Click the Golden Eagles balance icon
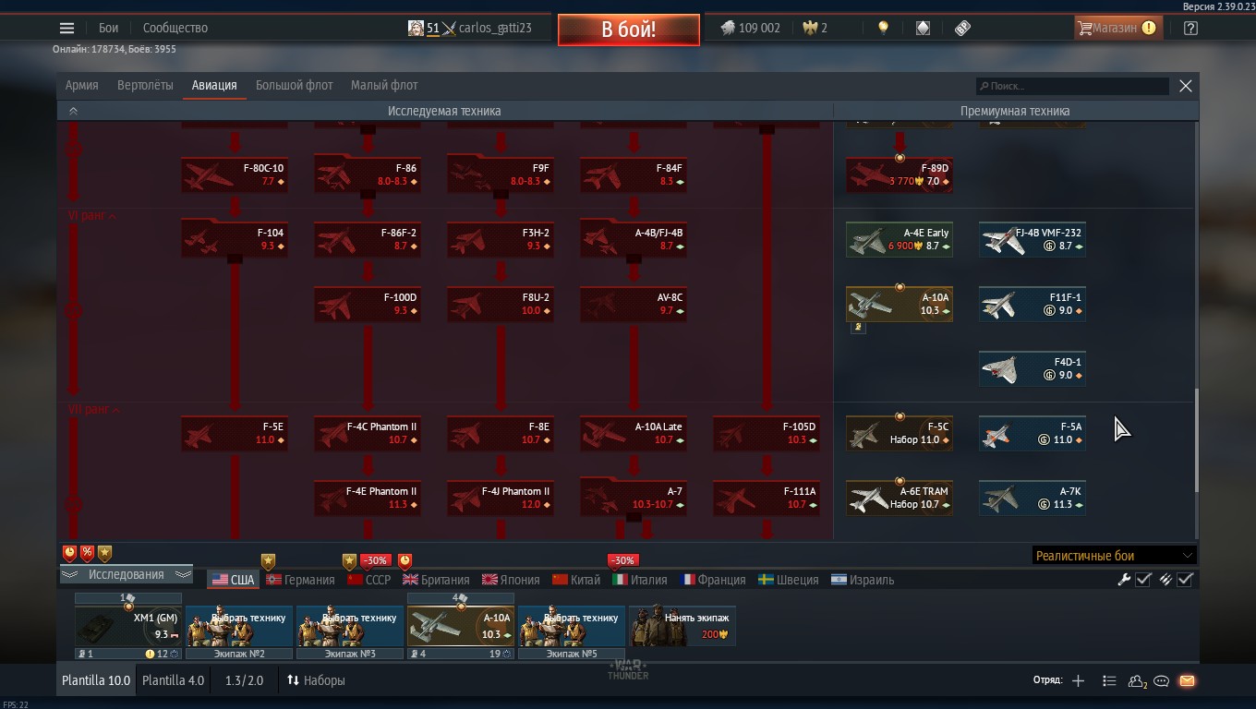The width and height of the screenshot is (1256, 709). [810, 28]
